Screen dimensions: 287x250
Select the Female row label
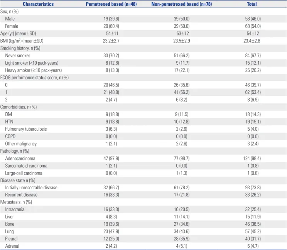point(12,26)
